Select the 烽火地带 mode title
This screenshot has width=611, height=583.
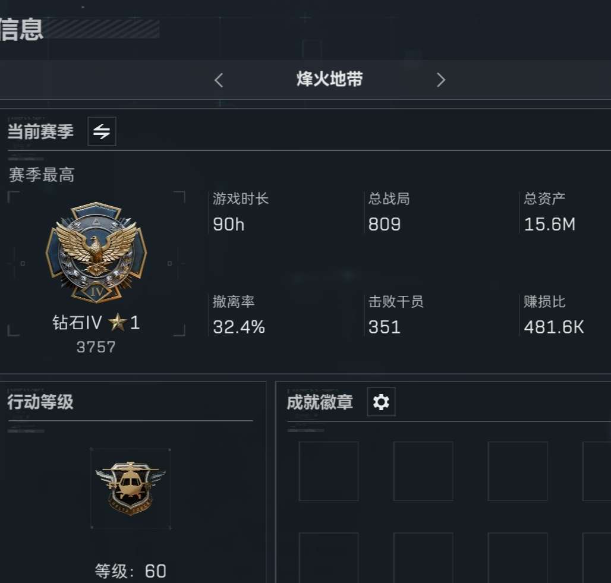(x=330, y=79)
